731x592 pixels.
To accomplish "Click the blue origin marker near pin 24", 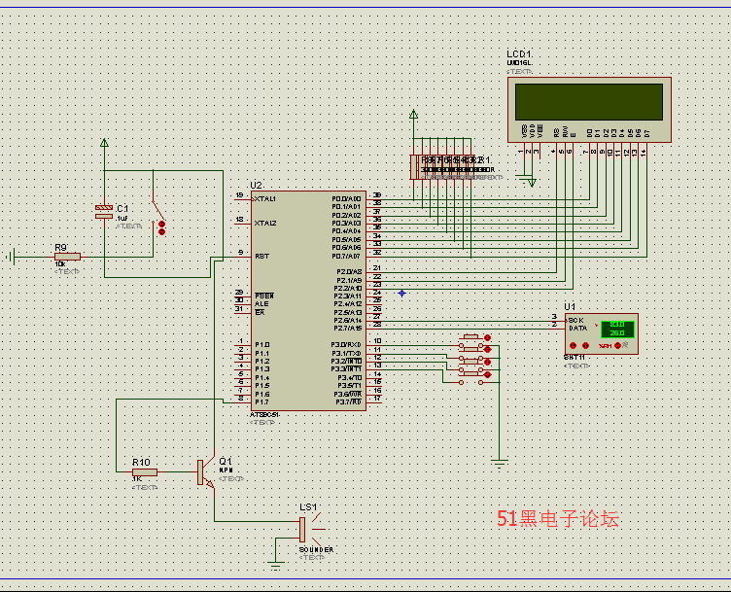I will (x=401, y=294).
